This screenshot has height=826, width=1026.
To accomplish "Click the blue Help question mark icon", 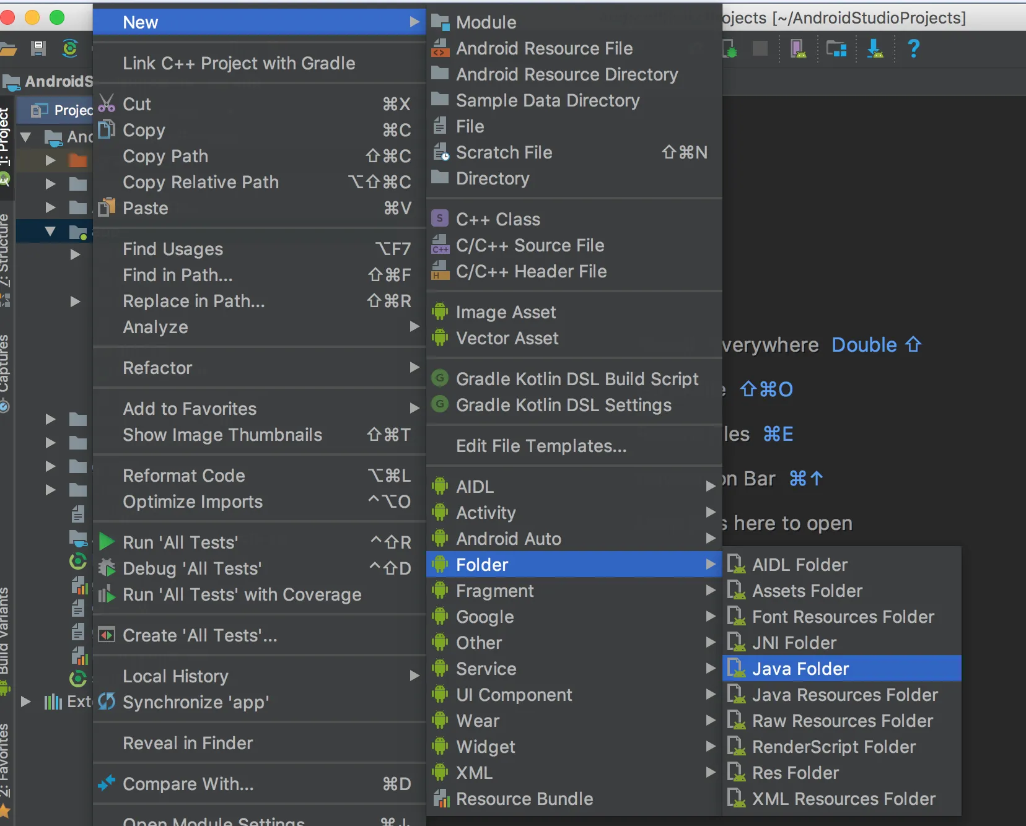I will pyautogui.click(x=913, y=48).
